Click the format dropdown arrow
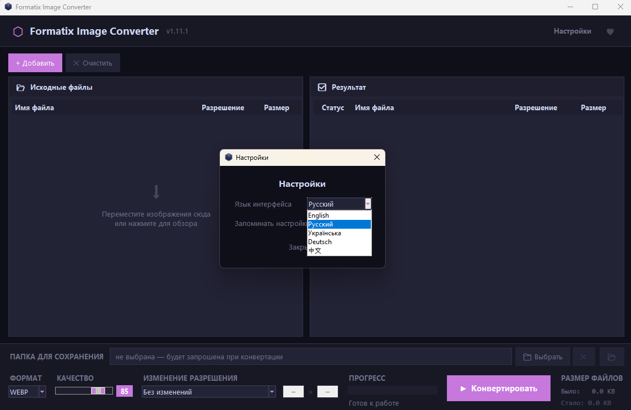 42,391
